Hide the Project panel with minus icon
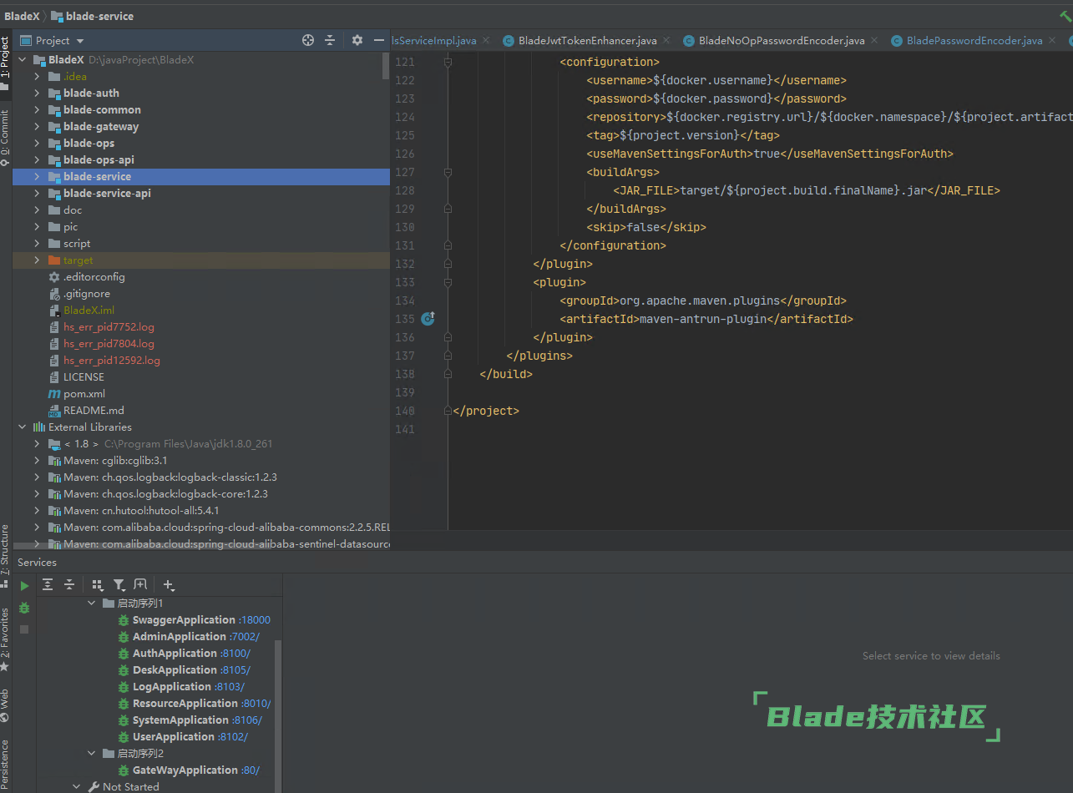This screenshot has height=793, width=1073. tap(378, 40)
